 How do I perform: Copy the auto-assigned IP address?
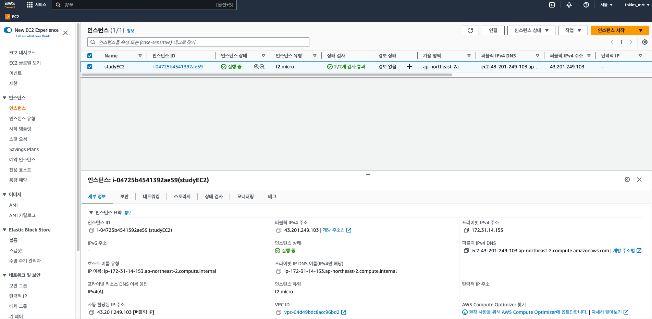coord(92,312)
